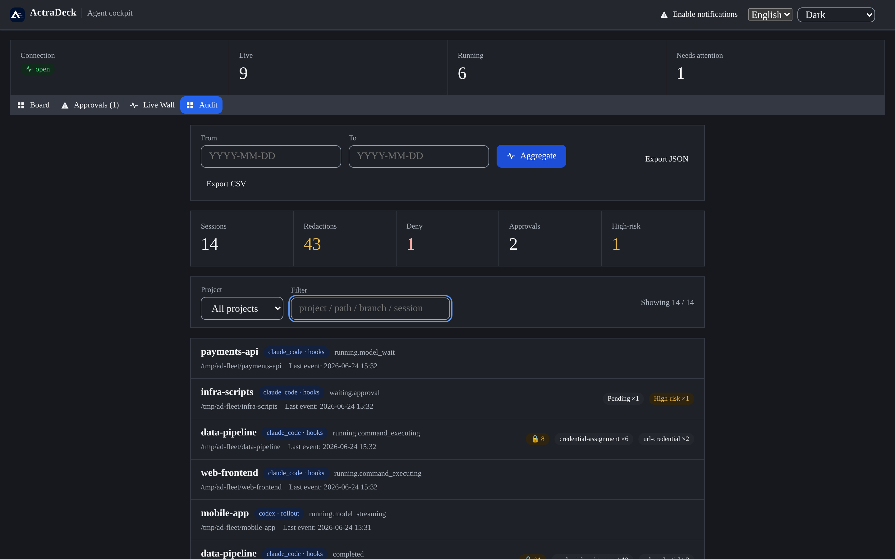Click the pulse icon inside the Aggregate button
This screenshot has width=895, height=559.
[511, 156]
